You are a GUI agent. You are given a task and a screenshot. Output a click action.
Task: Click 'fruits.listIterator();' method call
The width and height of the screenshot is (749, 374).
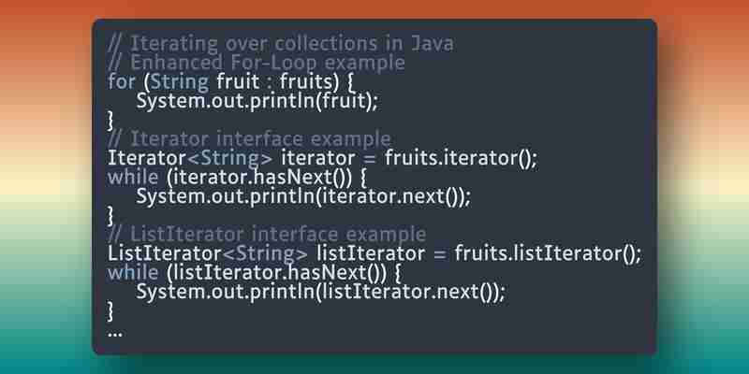[548, 253]
